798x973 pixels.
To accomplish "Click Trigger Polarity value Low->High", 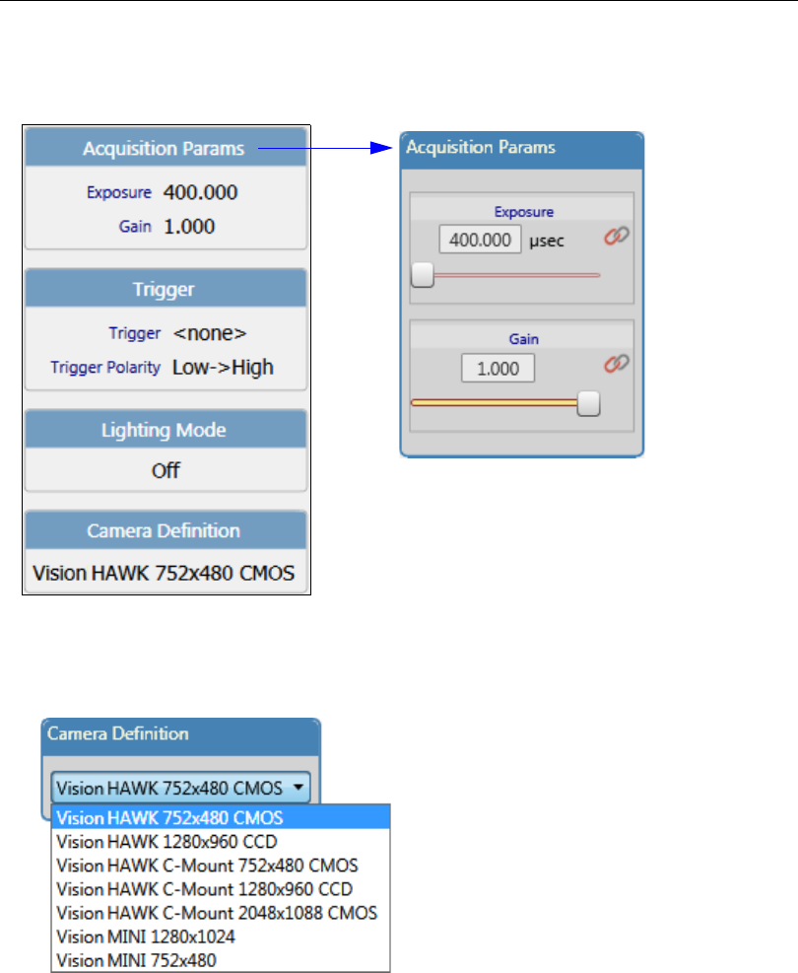I will (x=223, y=368).
